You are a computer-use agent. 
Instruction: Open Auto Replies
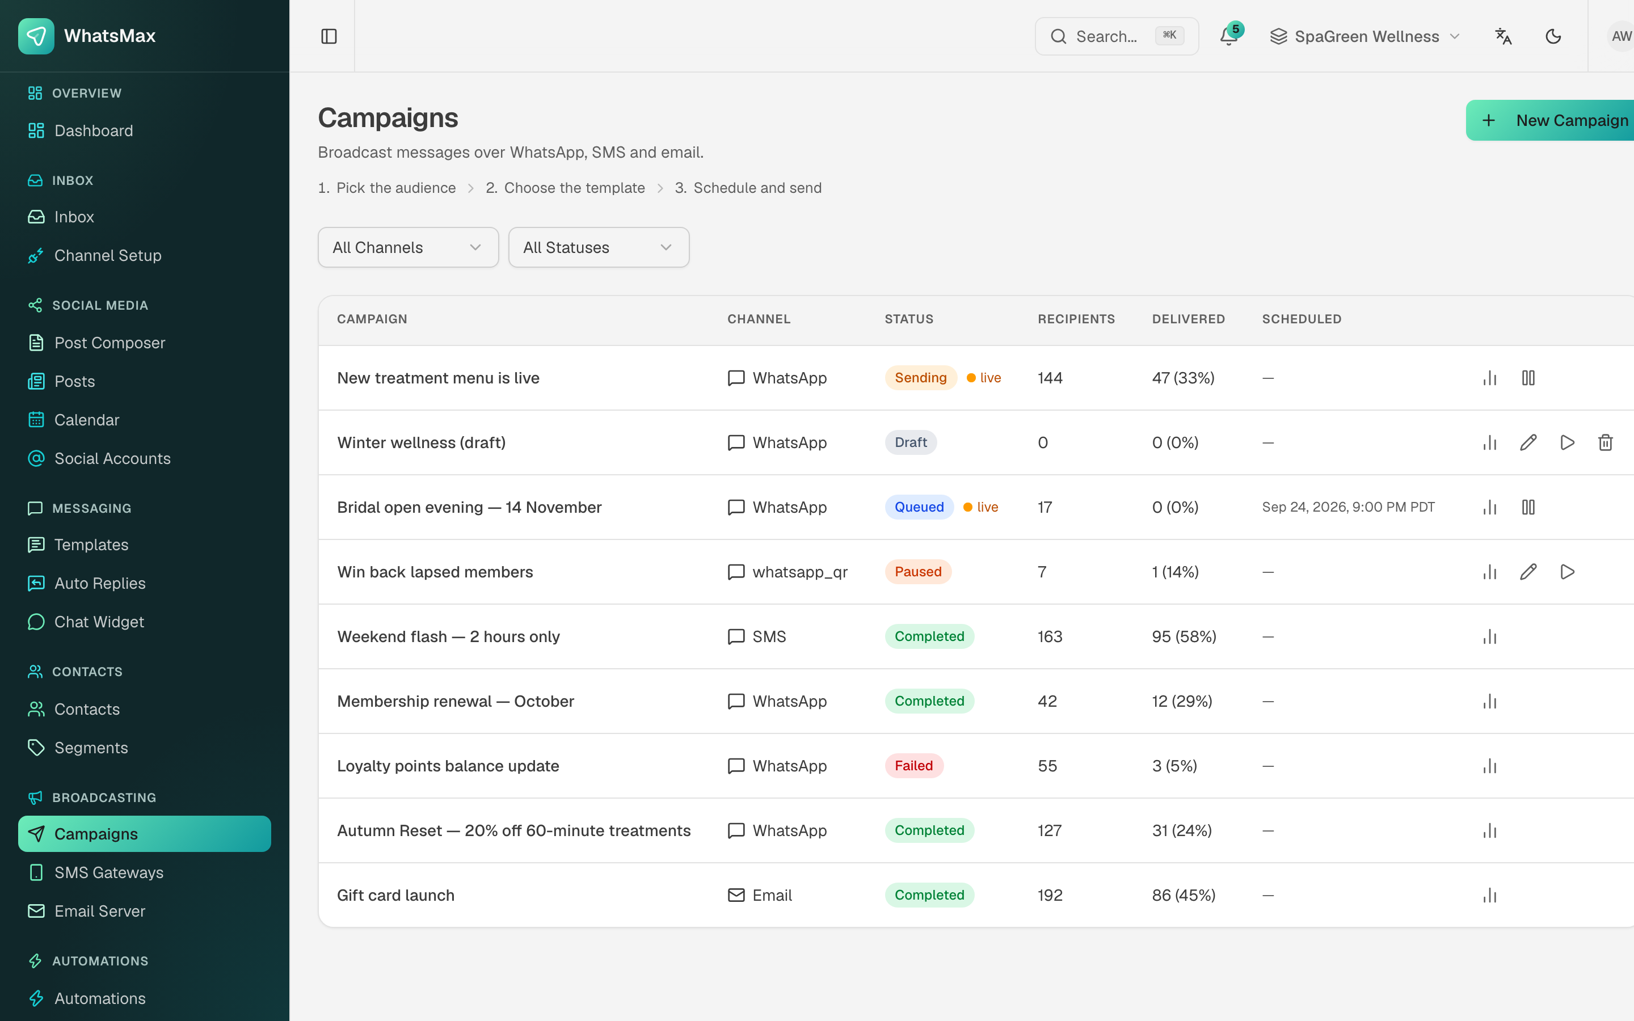[x=145, y=584]
